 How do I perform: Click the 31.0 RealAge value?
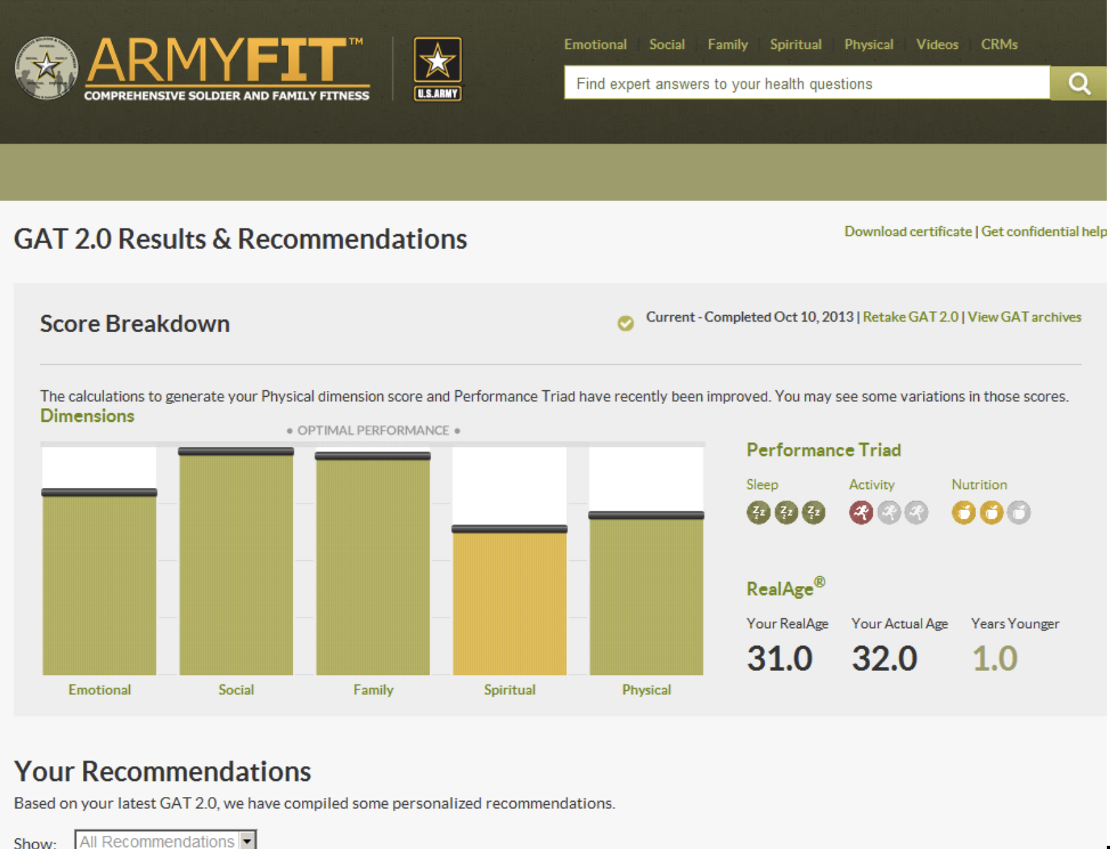pos(779,659)
